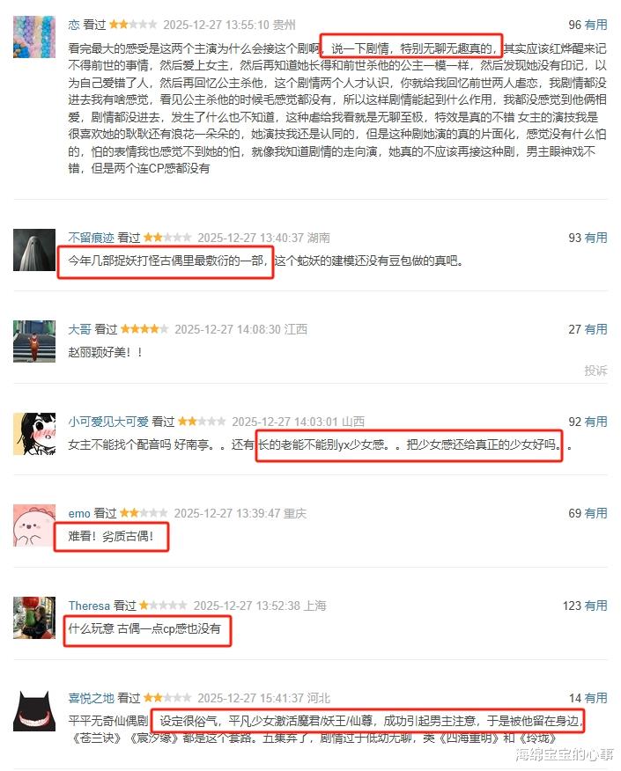Vote 有用 on Theresa's 123-vote review

click(x=596, y=606)
